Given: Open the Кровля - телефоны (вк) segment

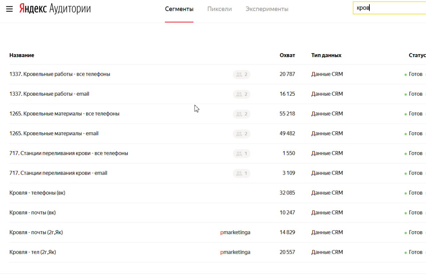Looking at the screenshot, I should pos(37,193).
